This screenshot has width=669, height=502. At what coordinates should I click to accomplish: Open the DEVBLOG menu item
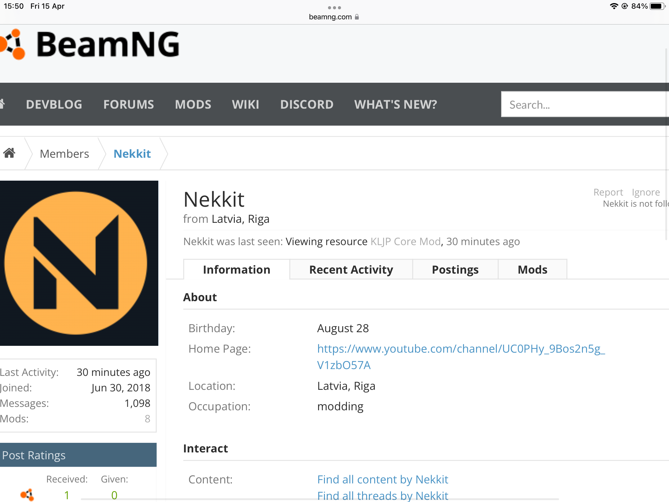point(54,104)
